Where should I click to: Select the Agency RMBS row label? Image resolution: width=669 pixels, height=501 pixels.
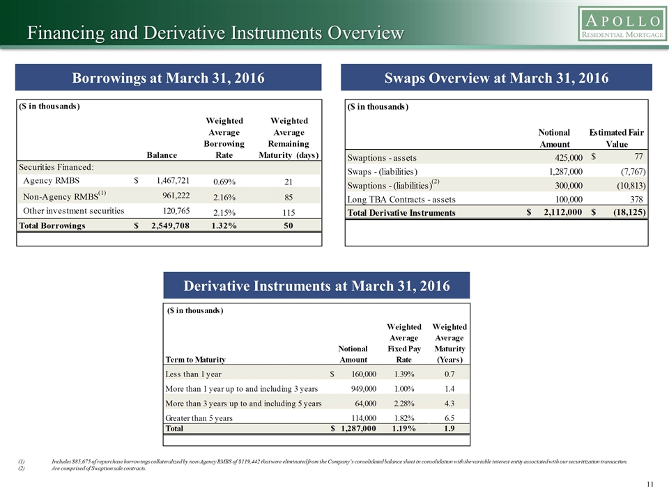click(52, 180)
